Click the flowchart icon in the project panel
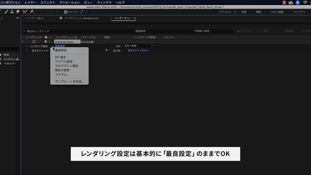The image size is (311, 175). (x=17, y=59)
